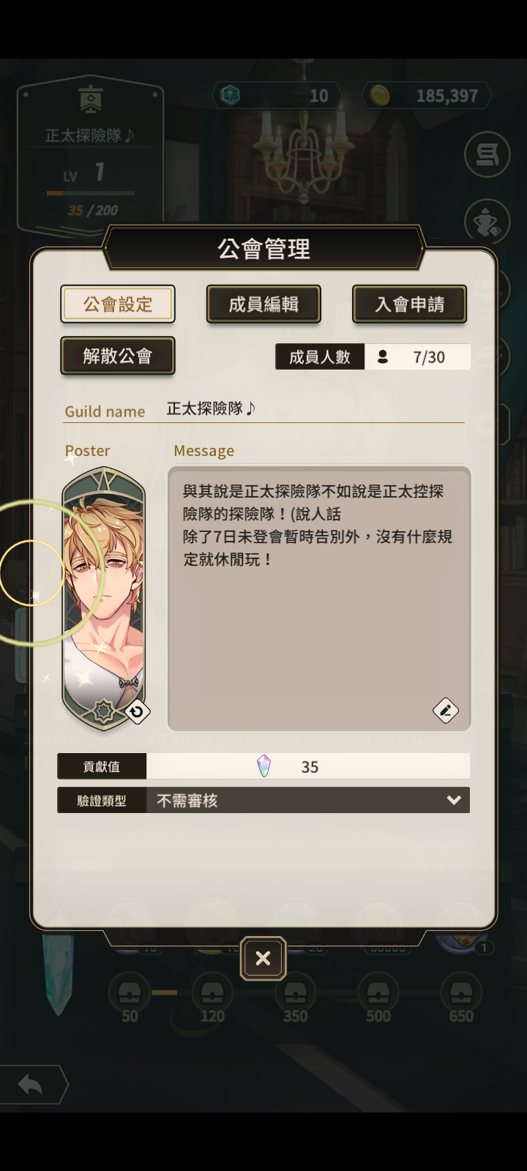
Task: Select the guild name field 正太探險隊
Action: 315,408
